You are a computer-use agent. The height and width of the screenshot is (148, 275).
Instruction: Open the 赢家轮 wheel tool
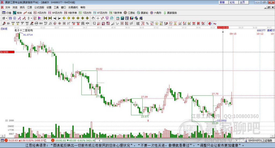tap(143, 13)
